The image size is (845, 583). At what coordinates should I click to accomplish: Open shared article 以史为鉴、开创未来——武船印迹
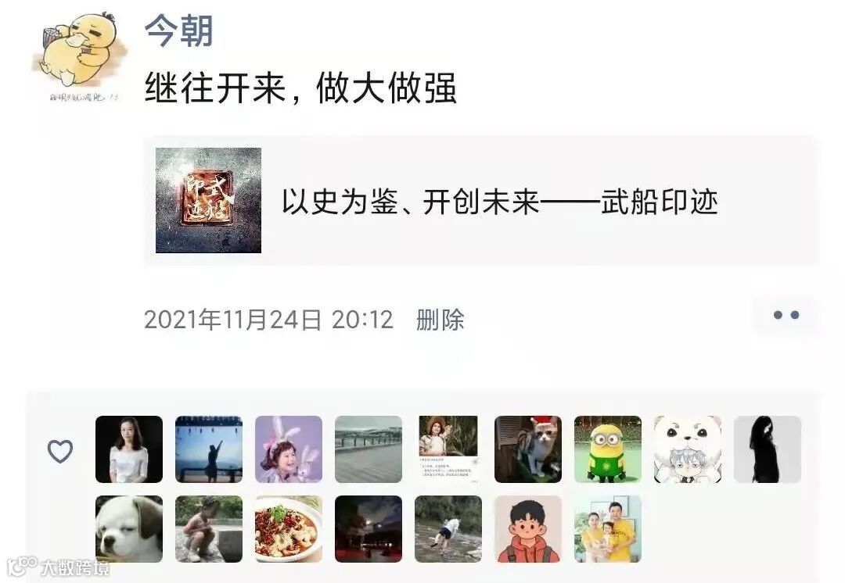pos(481,200)
